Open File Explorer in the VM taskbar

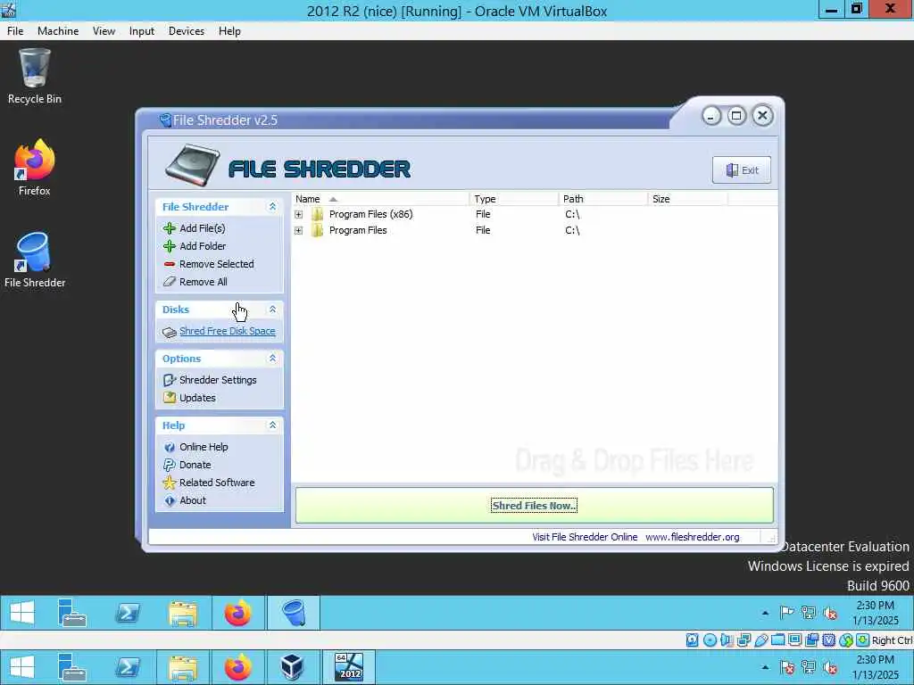click(x=183, y=613)
